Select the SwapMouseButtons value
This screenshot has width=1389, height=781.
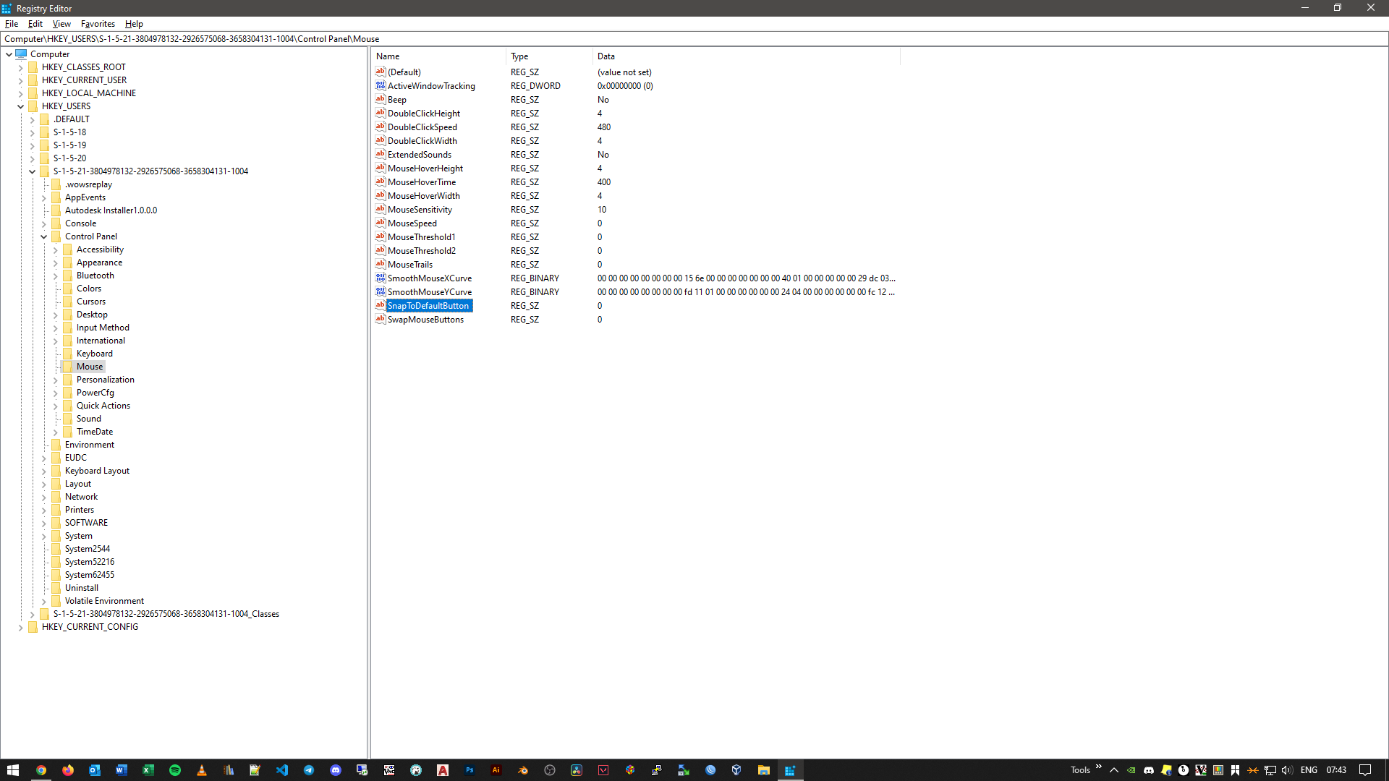[425, 320]
